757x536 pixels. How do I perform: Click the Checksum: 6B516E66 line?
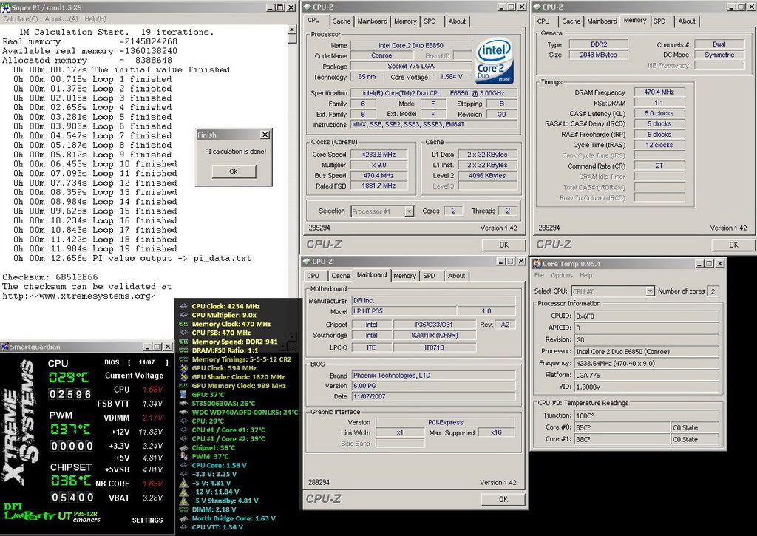pyautogui.click(x=50, y=277)
